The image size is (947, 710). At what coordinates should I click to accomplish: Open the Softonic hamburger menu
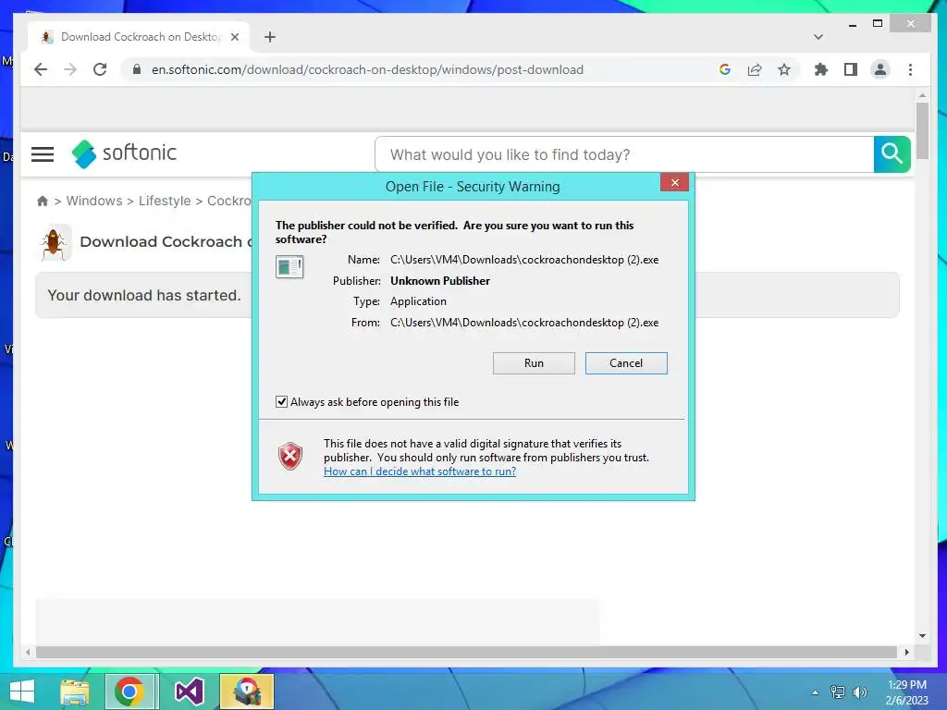(43, 154)
